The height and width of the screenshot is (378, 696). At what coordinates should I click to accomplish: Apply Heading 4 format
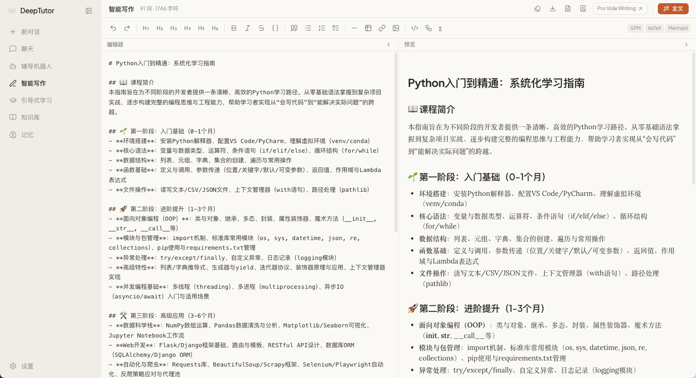187,28
